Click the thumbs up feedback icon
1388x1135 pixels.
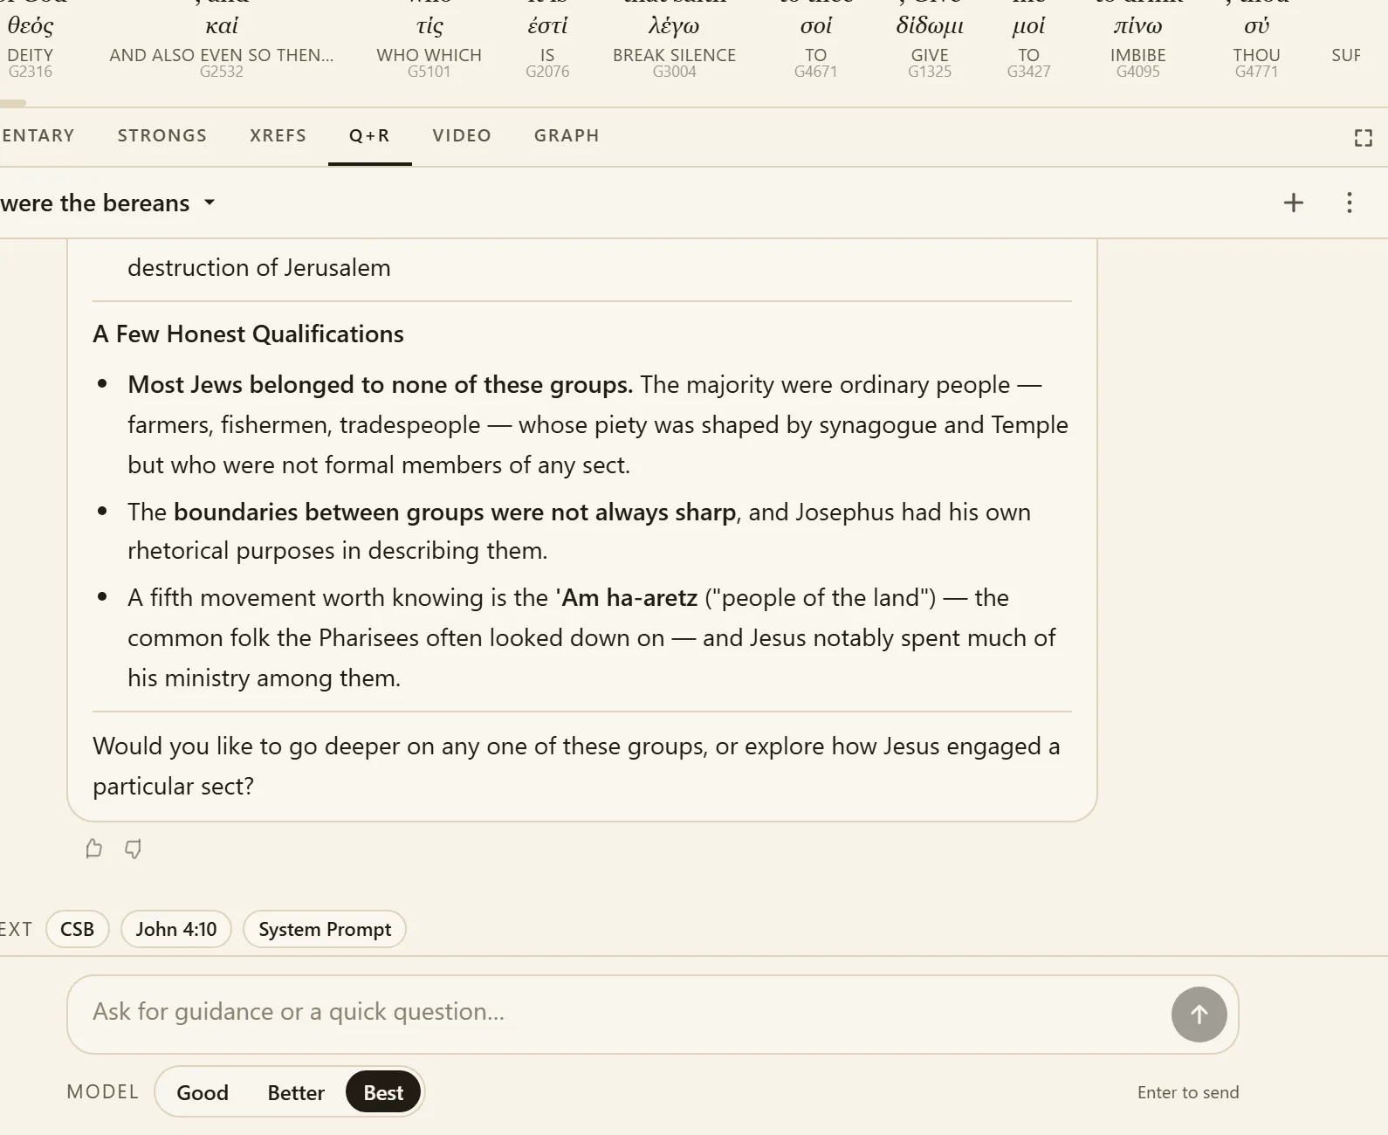(94, 849)
